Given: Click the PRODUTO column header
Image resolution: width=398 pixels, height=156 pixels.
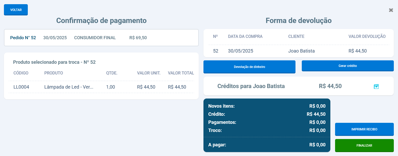Looking at the screenshot, I should pos(53,73).
